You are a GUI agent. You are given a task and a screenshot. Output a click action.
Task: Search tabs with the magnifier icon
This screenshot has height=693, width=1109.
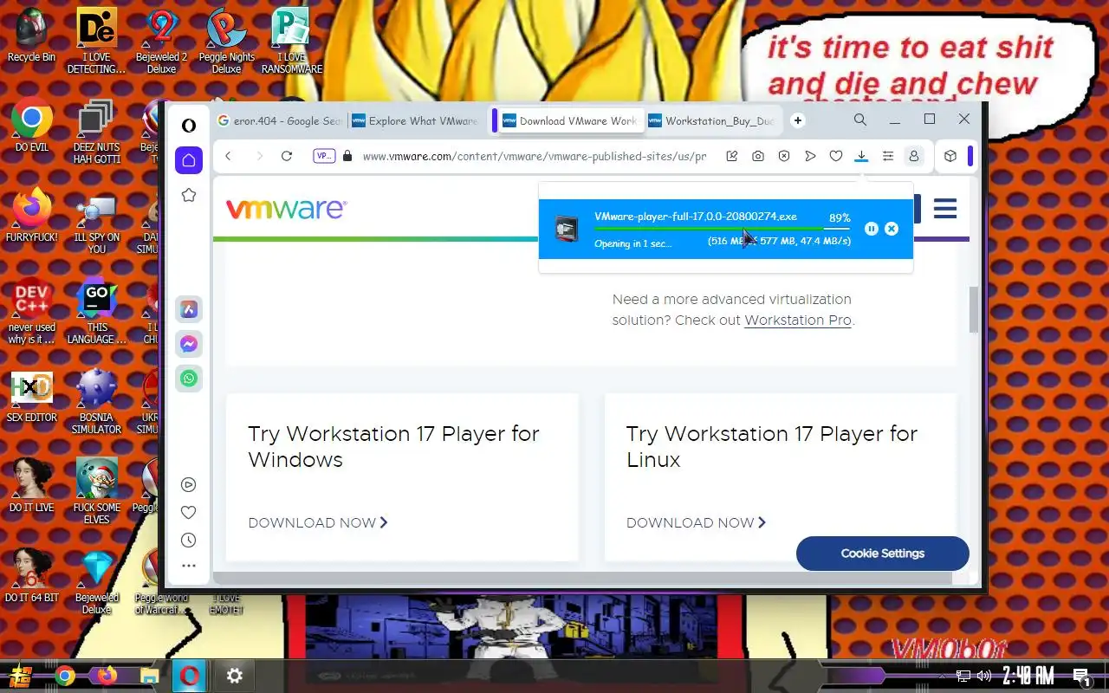click(860, 120)
